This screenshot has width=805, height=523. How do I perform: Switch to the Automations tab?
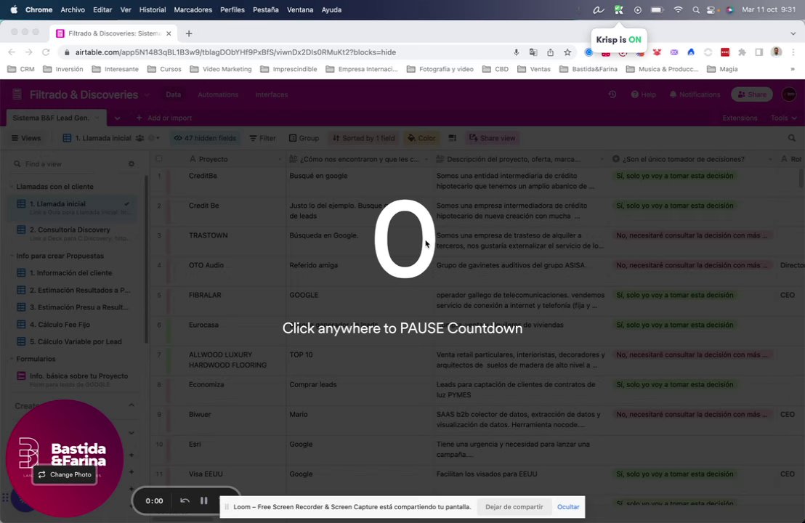[x=218, y=94]
